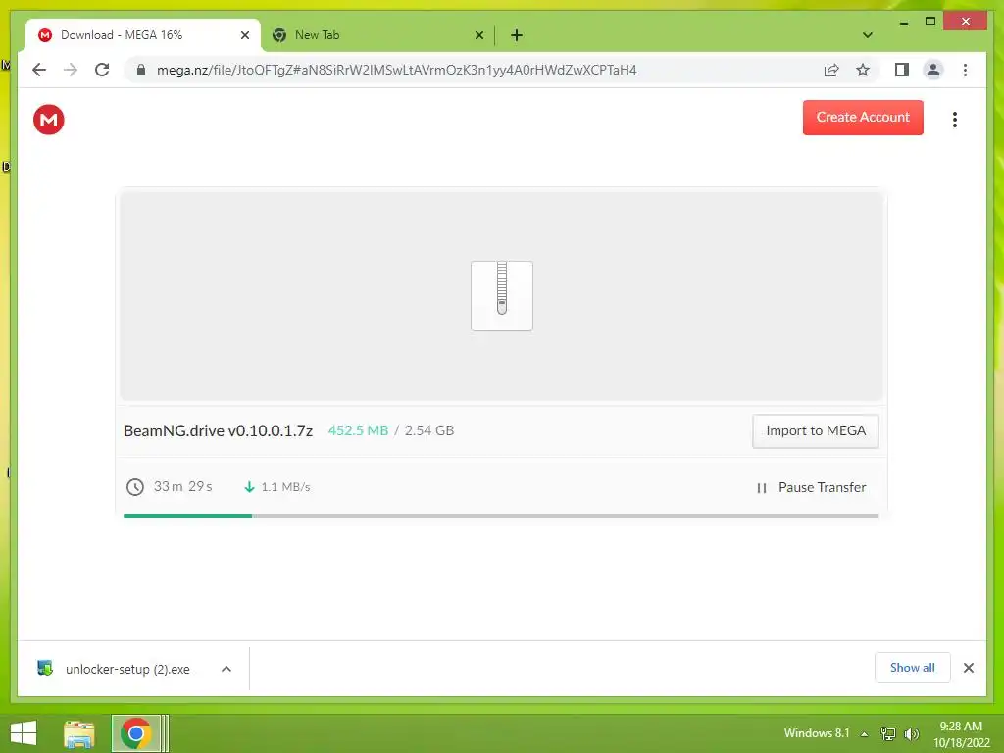This screenshot has width=1004, height=753.
Task: Click the 2.54 GB total size
Action: pos(429,431)
